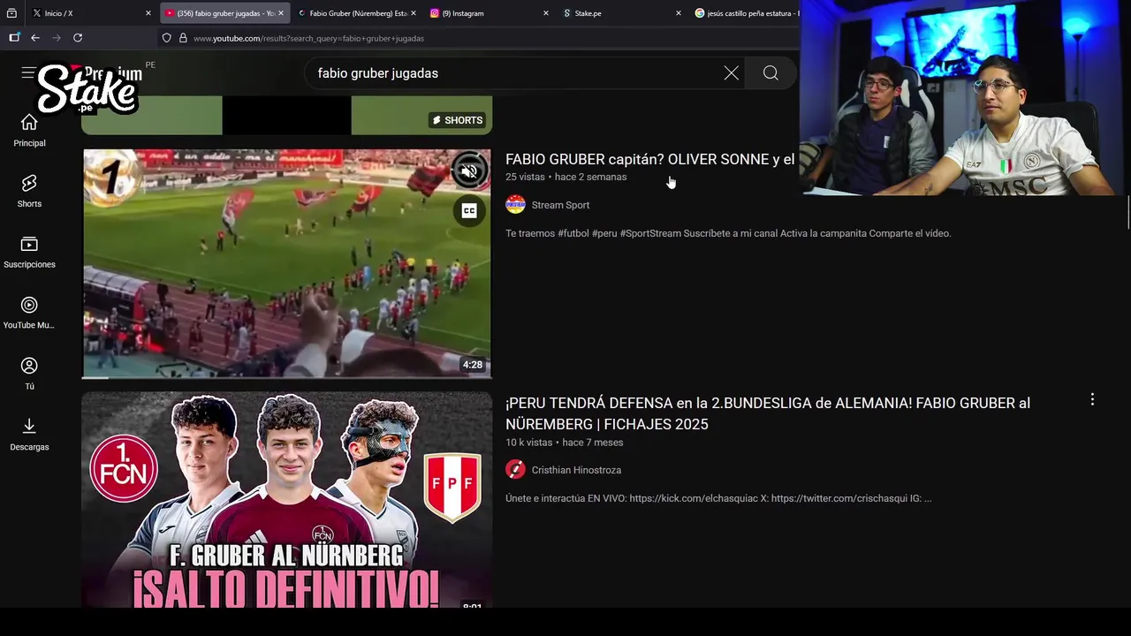Close the Fabio Gruber (Nüremberg) tab

(x=413, y=13)
